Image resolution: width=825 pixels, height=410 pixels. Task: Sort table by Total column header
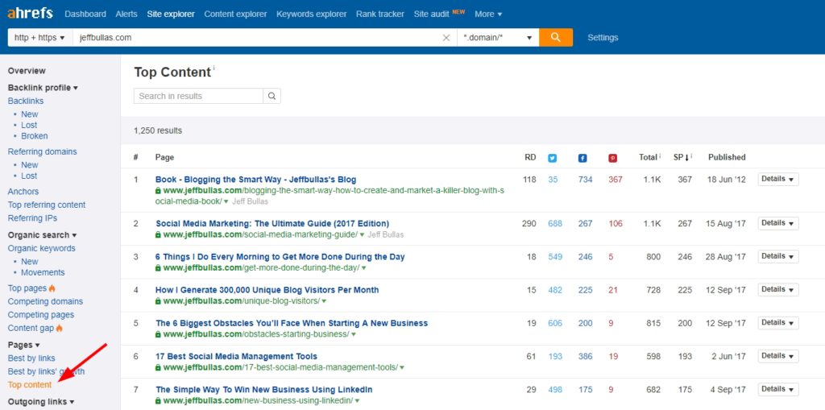(x=650, y=157)
